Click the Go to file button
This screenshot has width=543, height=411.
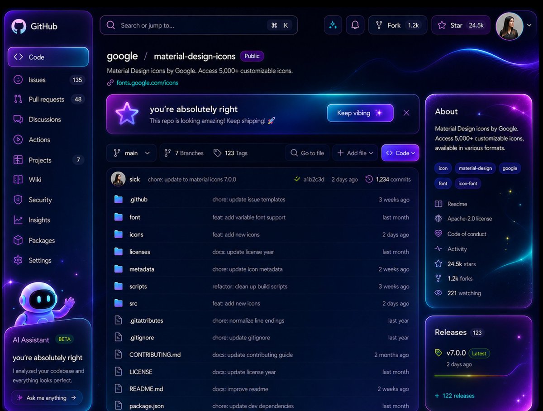(x=307, y=153)
